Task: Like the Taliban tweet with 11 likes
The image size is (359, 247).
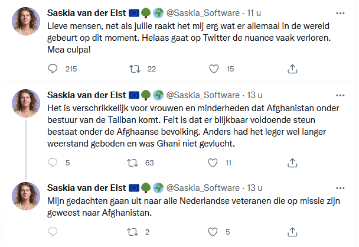Action: 214,162
